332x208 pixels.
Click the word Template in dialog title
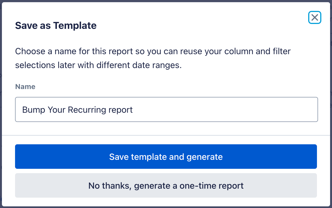75,26
